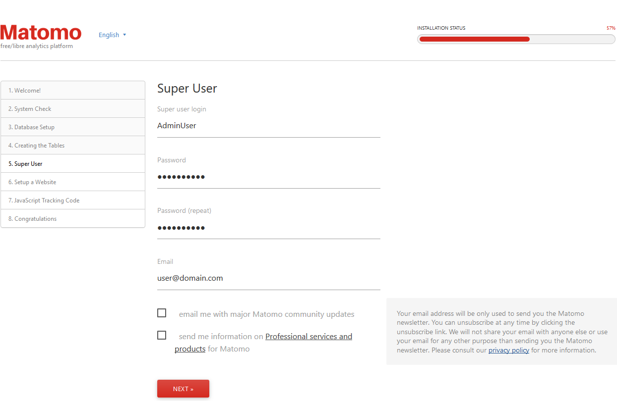Select the System Check step
This screenshot has height=401, width=617.
pyautogui.click(x=73, y=109)
